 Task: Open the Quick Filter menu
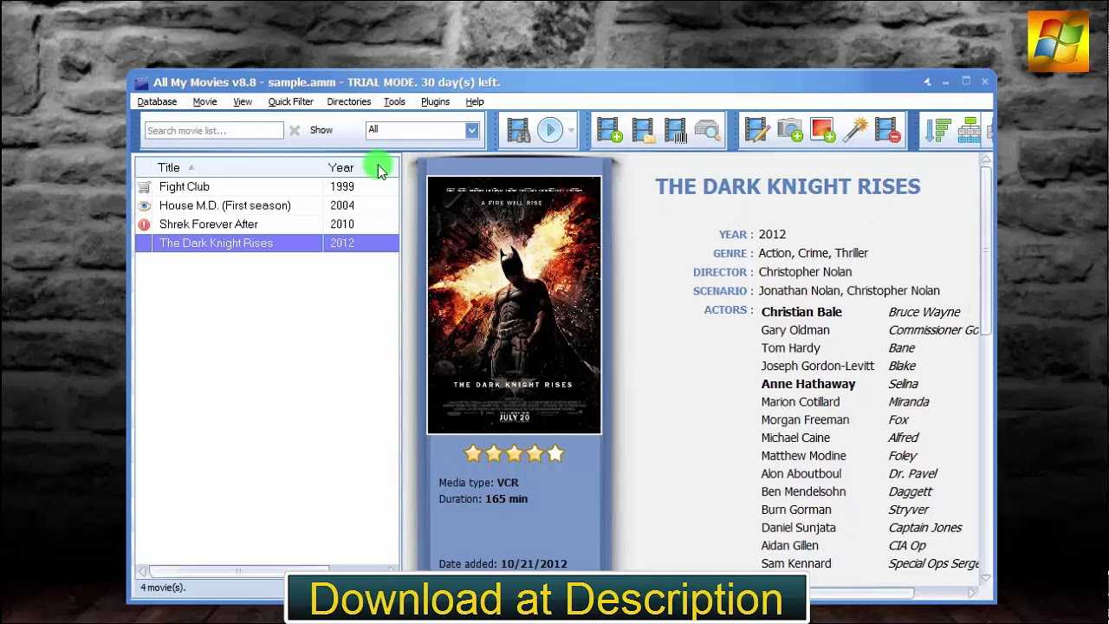click(290, 101)
